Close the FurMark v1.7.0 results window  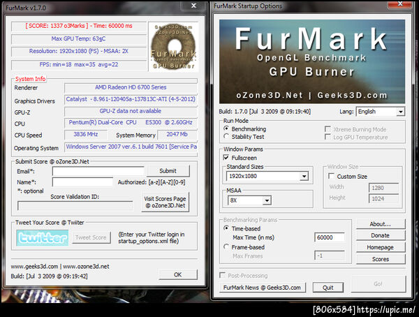click(193, 6)
